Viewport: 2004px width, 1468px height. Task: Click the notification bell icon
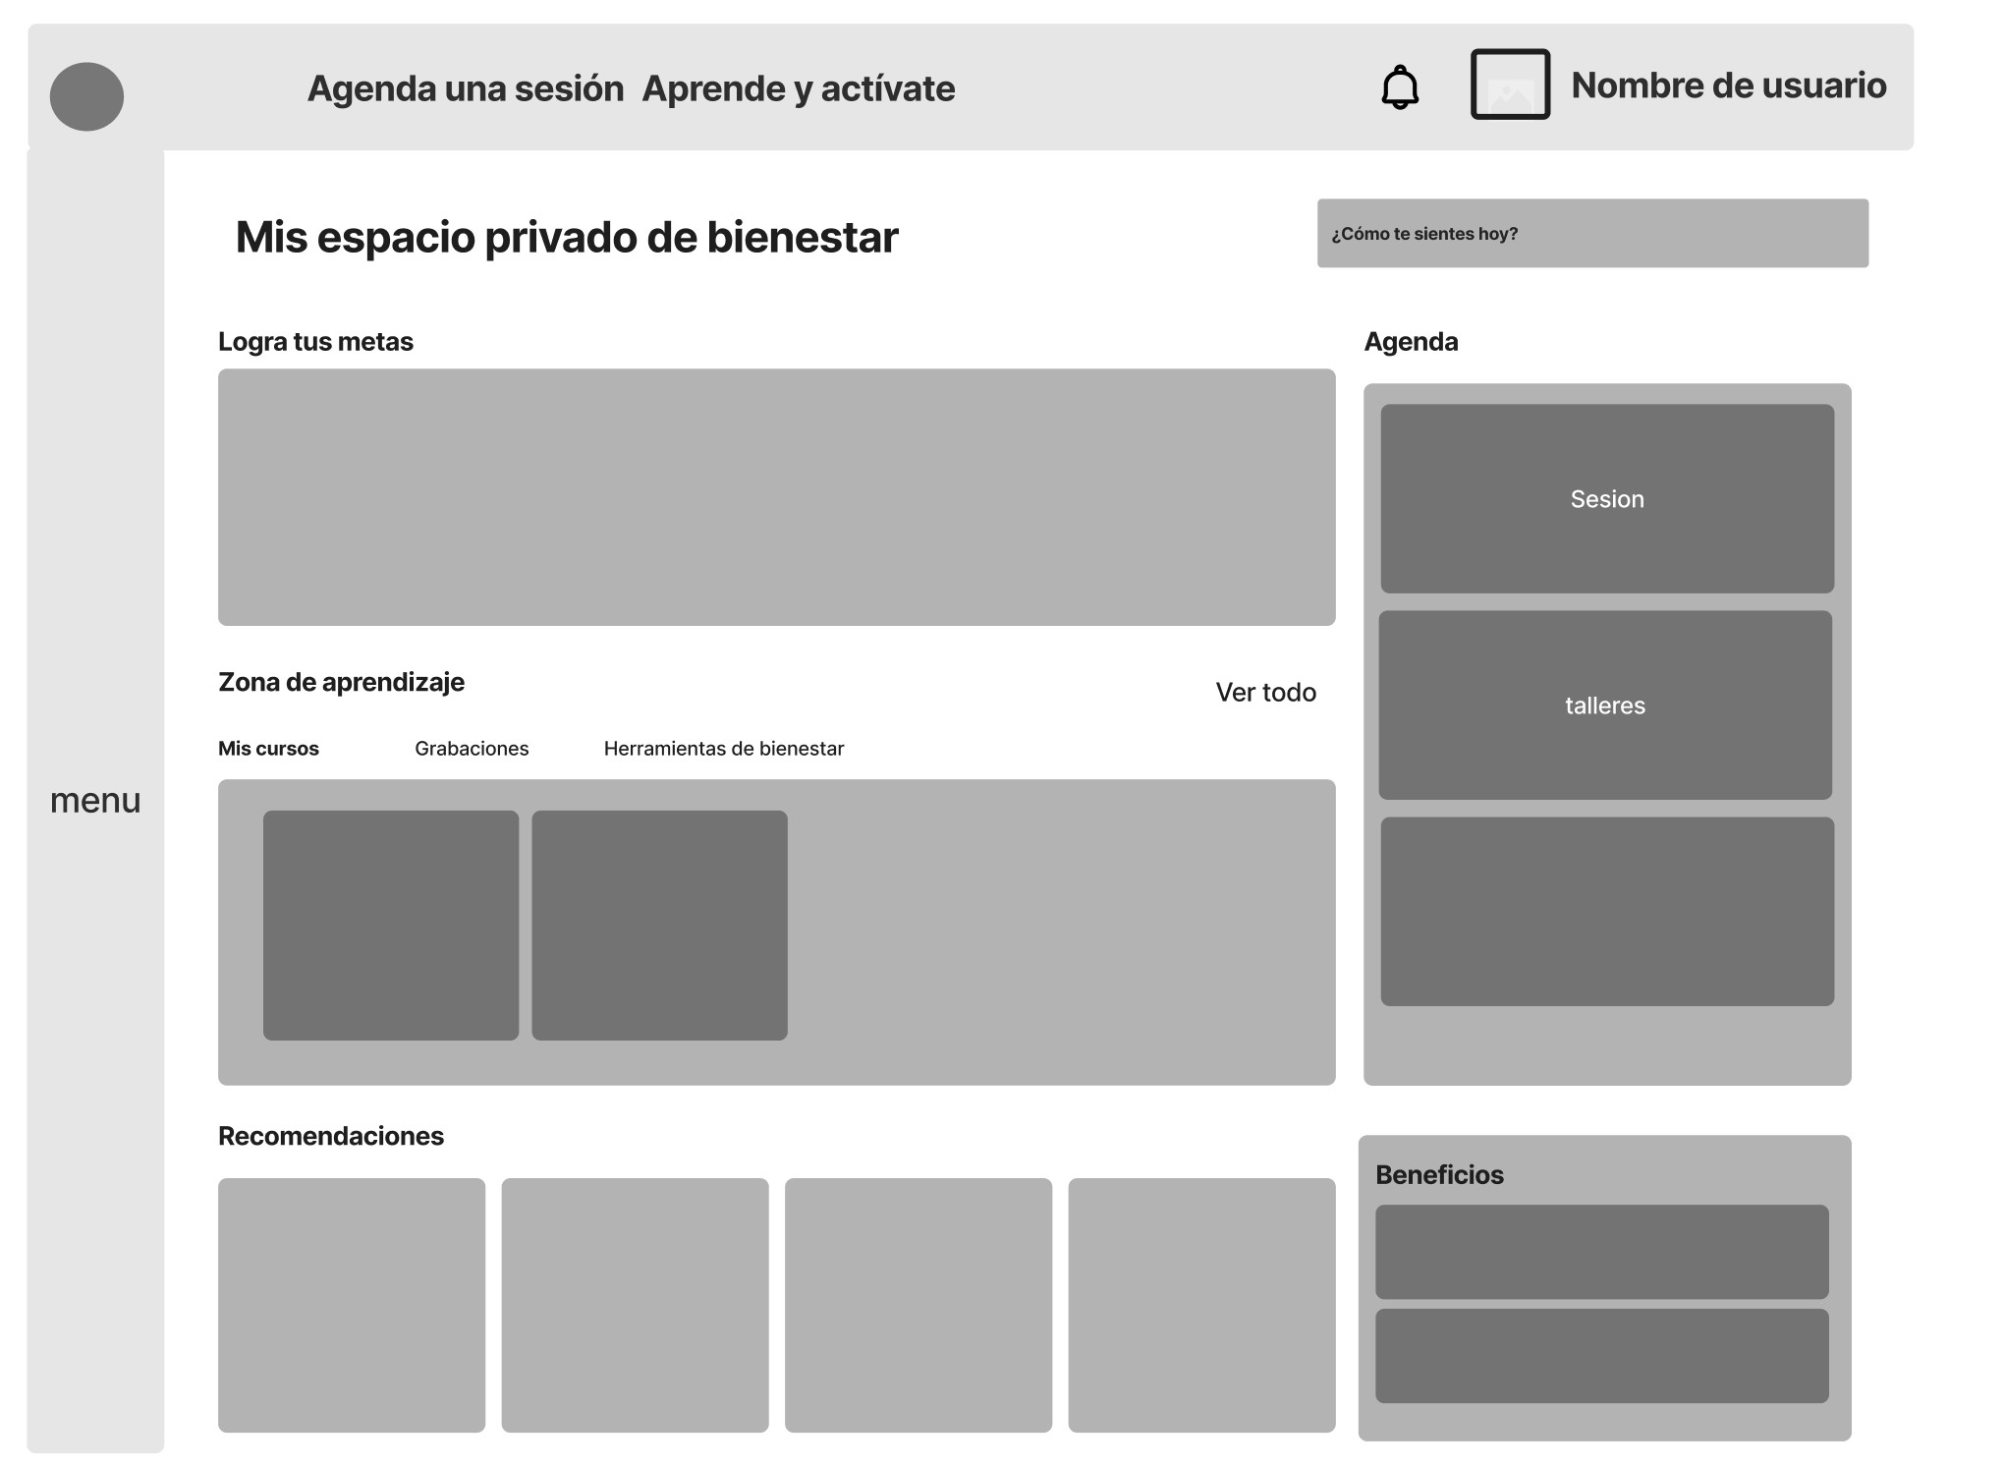pos(1399,87)
